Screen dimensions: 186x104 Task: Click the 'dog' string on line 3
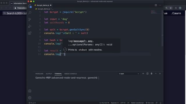(x=65, y=19)
